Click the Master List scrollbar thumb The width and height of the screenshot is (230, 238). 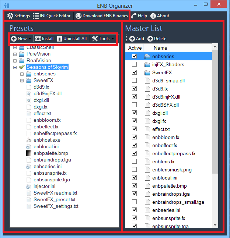click(x=215, y=112)
